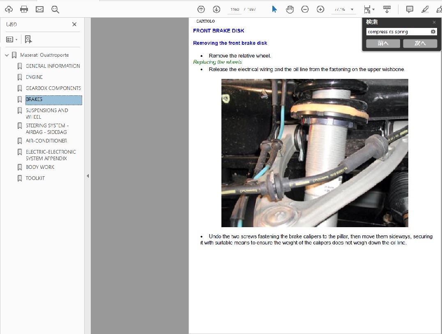Screen dimensions: 442x334
Task: Go to next page arrow
Action: click(216, 9)
